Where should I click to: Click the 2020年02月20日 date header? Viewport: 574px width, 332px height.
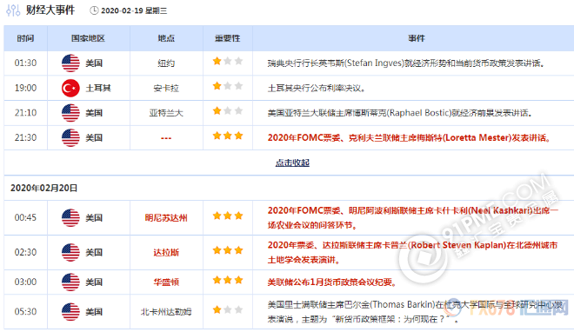pos(44,188)
